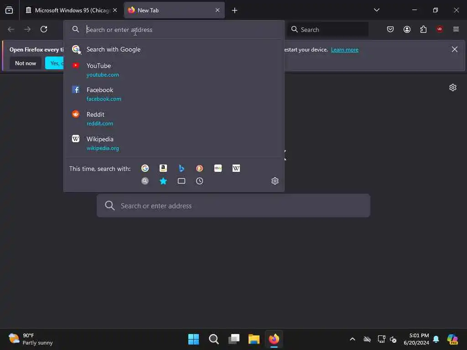
Task: Open the Pocket save icon
Action: [x=390, y=29]
